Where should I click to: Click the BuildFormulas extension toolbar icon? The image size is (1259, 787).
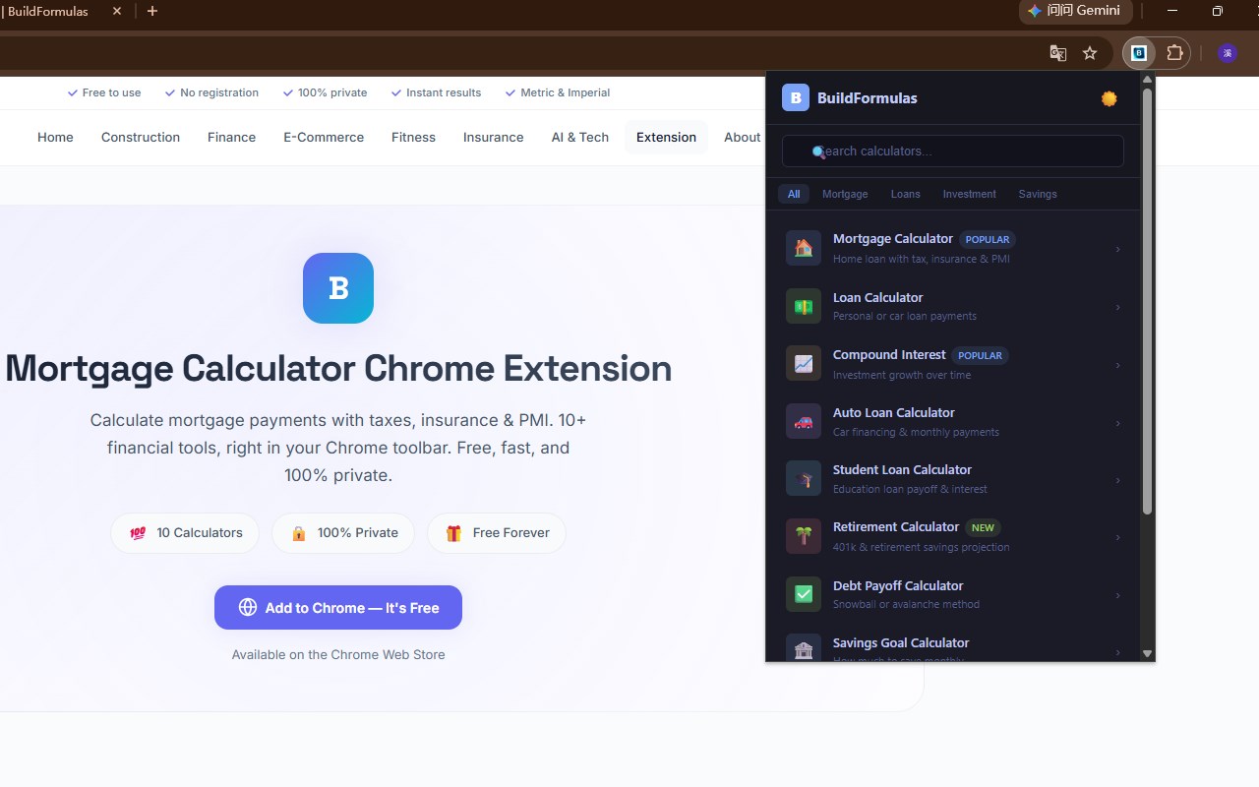(1139, 53)
